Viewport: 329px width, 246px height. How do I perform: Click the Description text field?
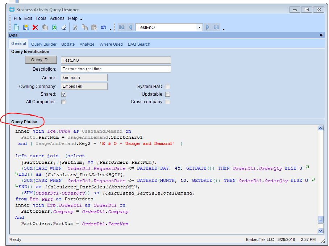115,69
